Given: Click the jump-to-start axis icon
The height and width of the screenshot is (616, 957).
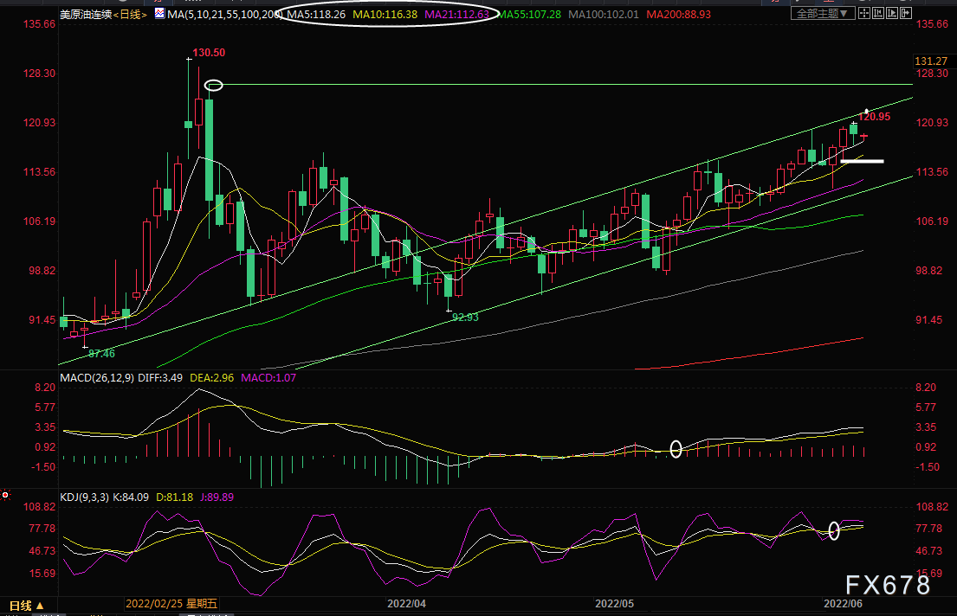Looking at the screenshot, I should (878, 14).
